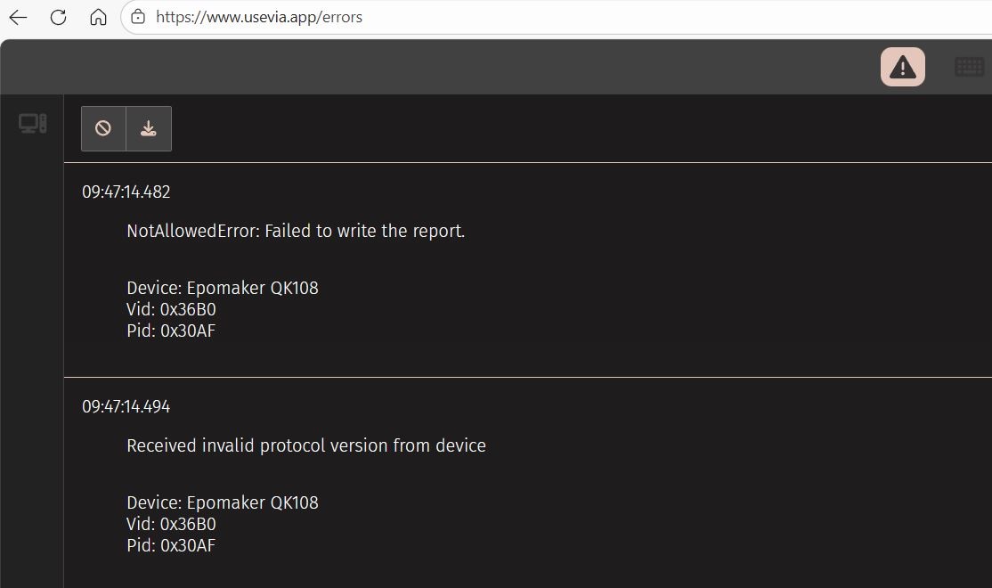Viewport: 992px width, 588px height.
Task: Click Vid 0x36B0 in the first error
Action: (171, 309)
